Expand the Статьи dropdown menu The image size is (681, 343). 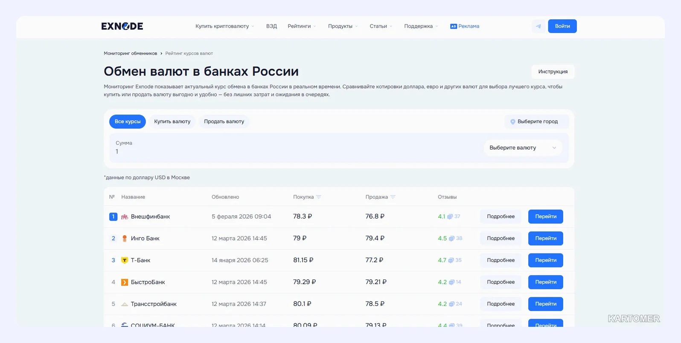click(381, 26)
